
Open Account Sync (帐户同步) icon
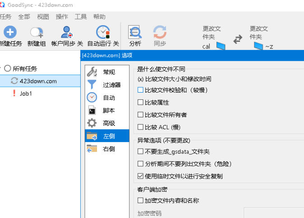67,32
